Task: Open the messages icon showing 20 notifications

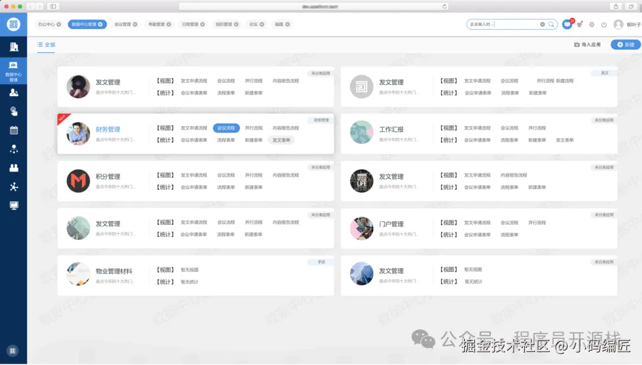Action: (x=567, y=23)
